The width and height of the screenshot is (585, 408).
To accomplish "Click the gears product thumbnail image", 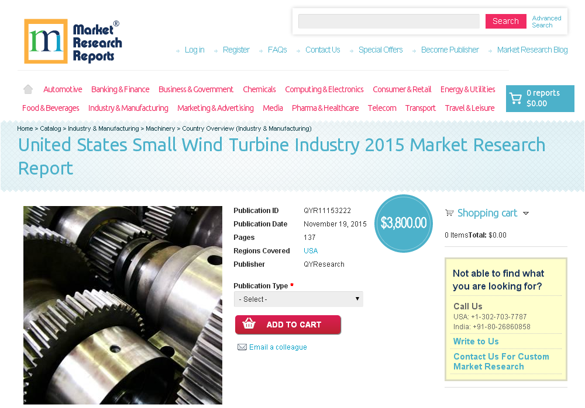I will (123, 305).
